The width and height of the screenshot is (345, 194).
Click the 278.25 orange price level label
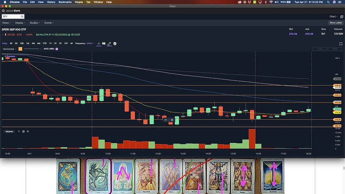337,85
